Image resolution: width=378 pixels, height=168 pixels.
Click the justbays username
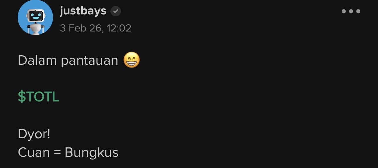click(83, 11)
